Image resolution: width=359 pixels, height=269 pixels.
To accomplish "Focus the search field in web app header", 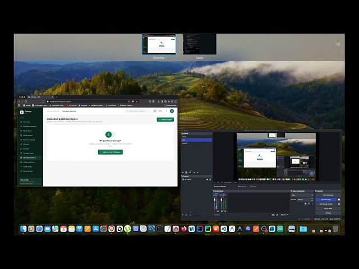I will (138, 111).
